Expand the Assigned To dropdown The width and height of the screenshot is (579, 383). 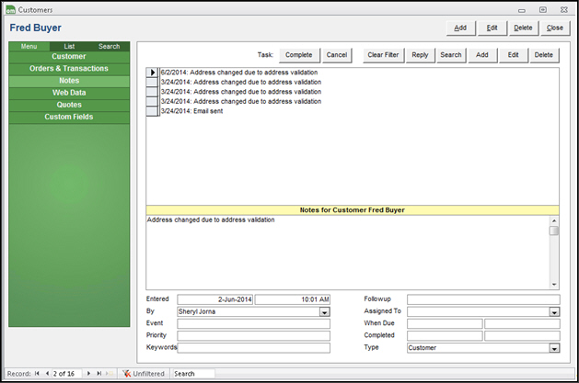554,312
